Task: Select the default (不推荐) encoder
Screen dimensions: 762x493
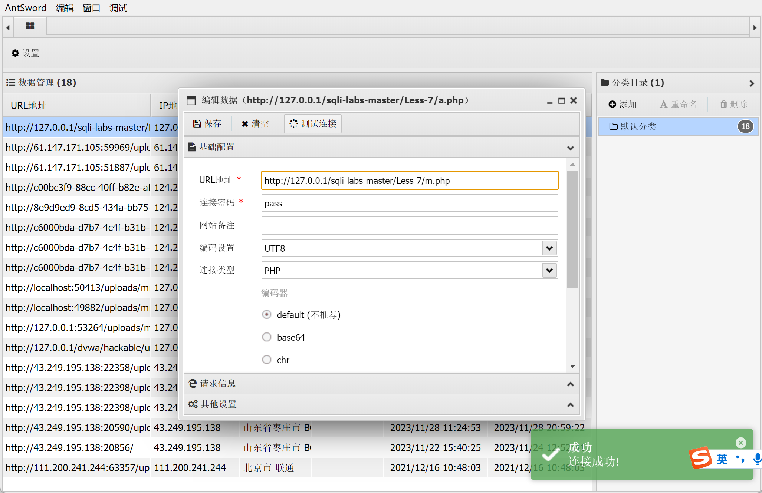Action: pyautogui.click(x=267, y=315)
